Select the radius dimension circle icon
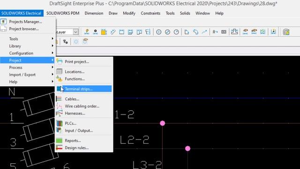The height and width of the screenshot is (169, 300). [176, 32]
